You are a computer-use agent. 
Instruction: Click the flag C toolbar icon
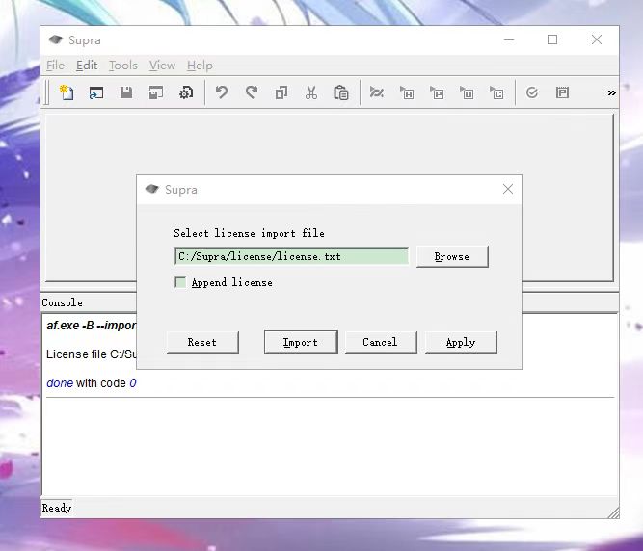(496, 93)
